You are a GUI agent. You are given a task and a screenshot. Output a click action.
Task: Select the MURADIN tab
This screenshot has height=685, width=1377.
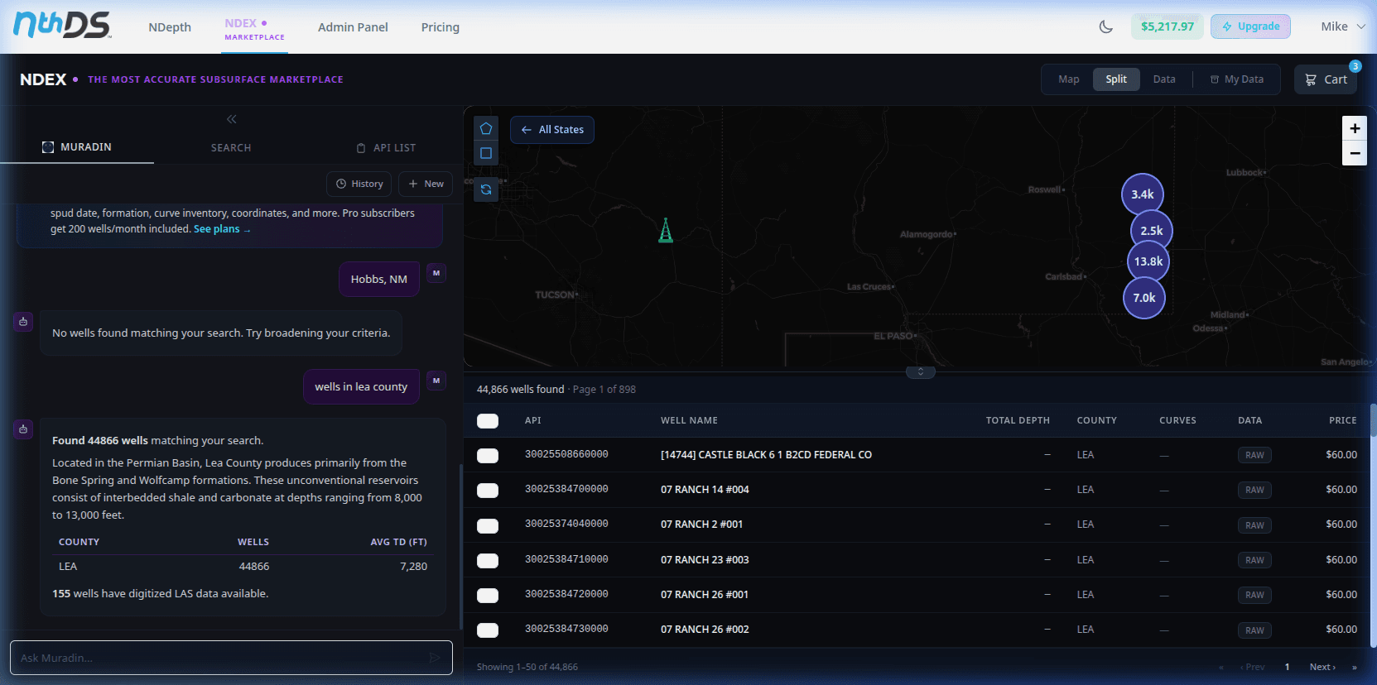(77, 147)
